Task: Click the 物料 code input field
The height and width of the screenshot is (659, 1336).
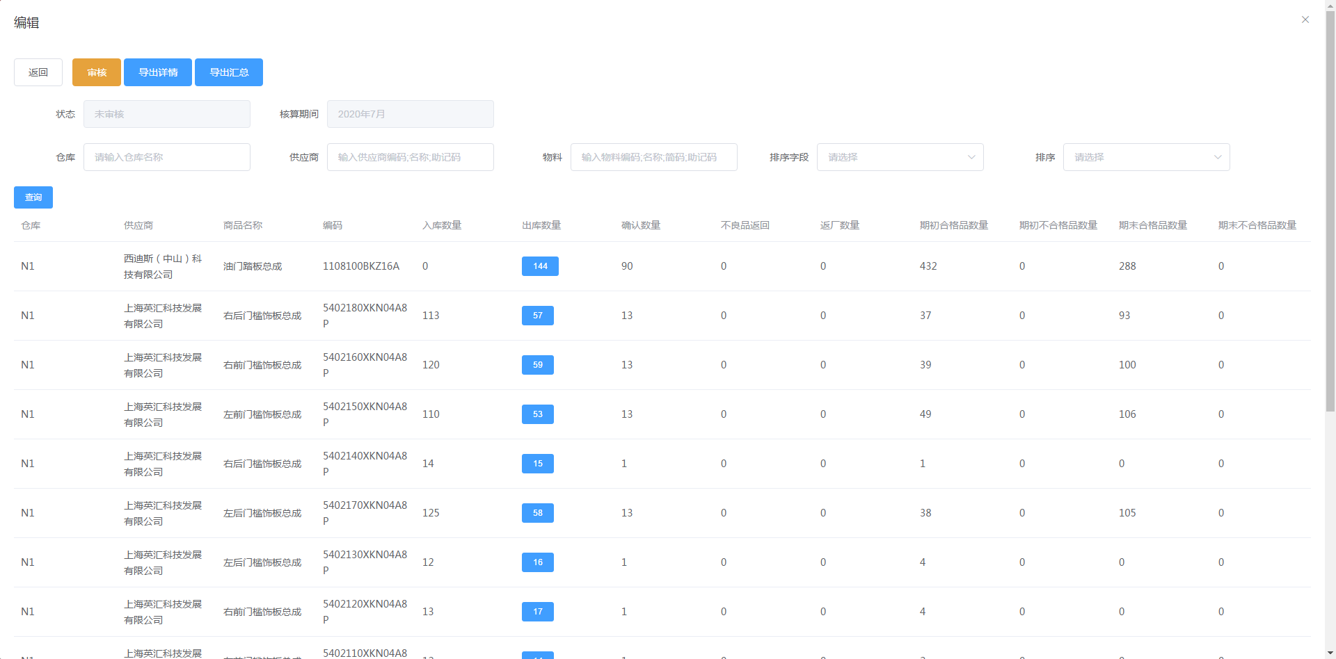Action: click(x=653, y=157)
